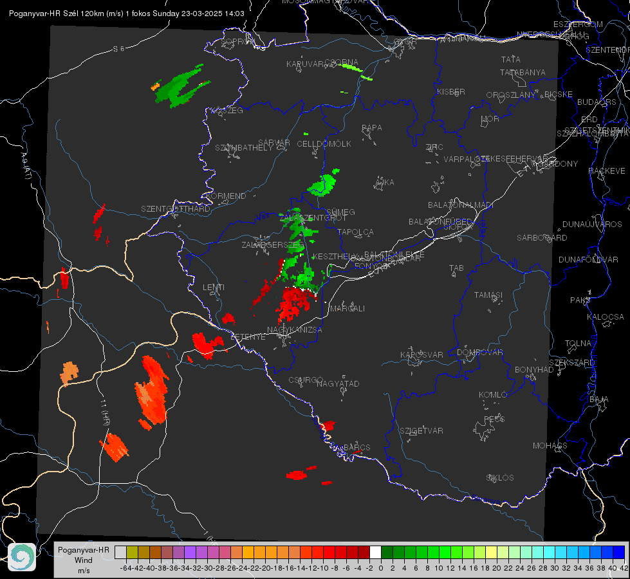The image size is (630, 579).
Task: Click the 'm/s' unit label
Action: [x=84, y=571]
